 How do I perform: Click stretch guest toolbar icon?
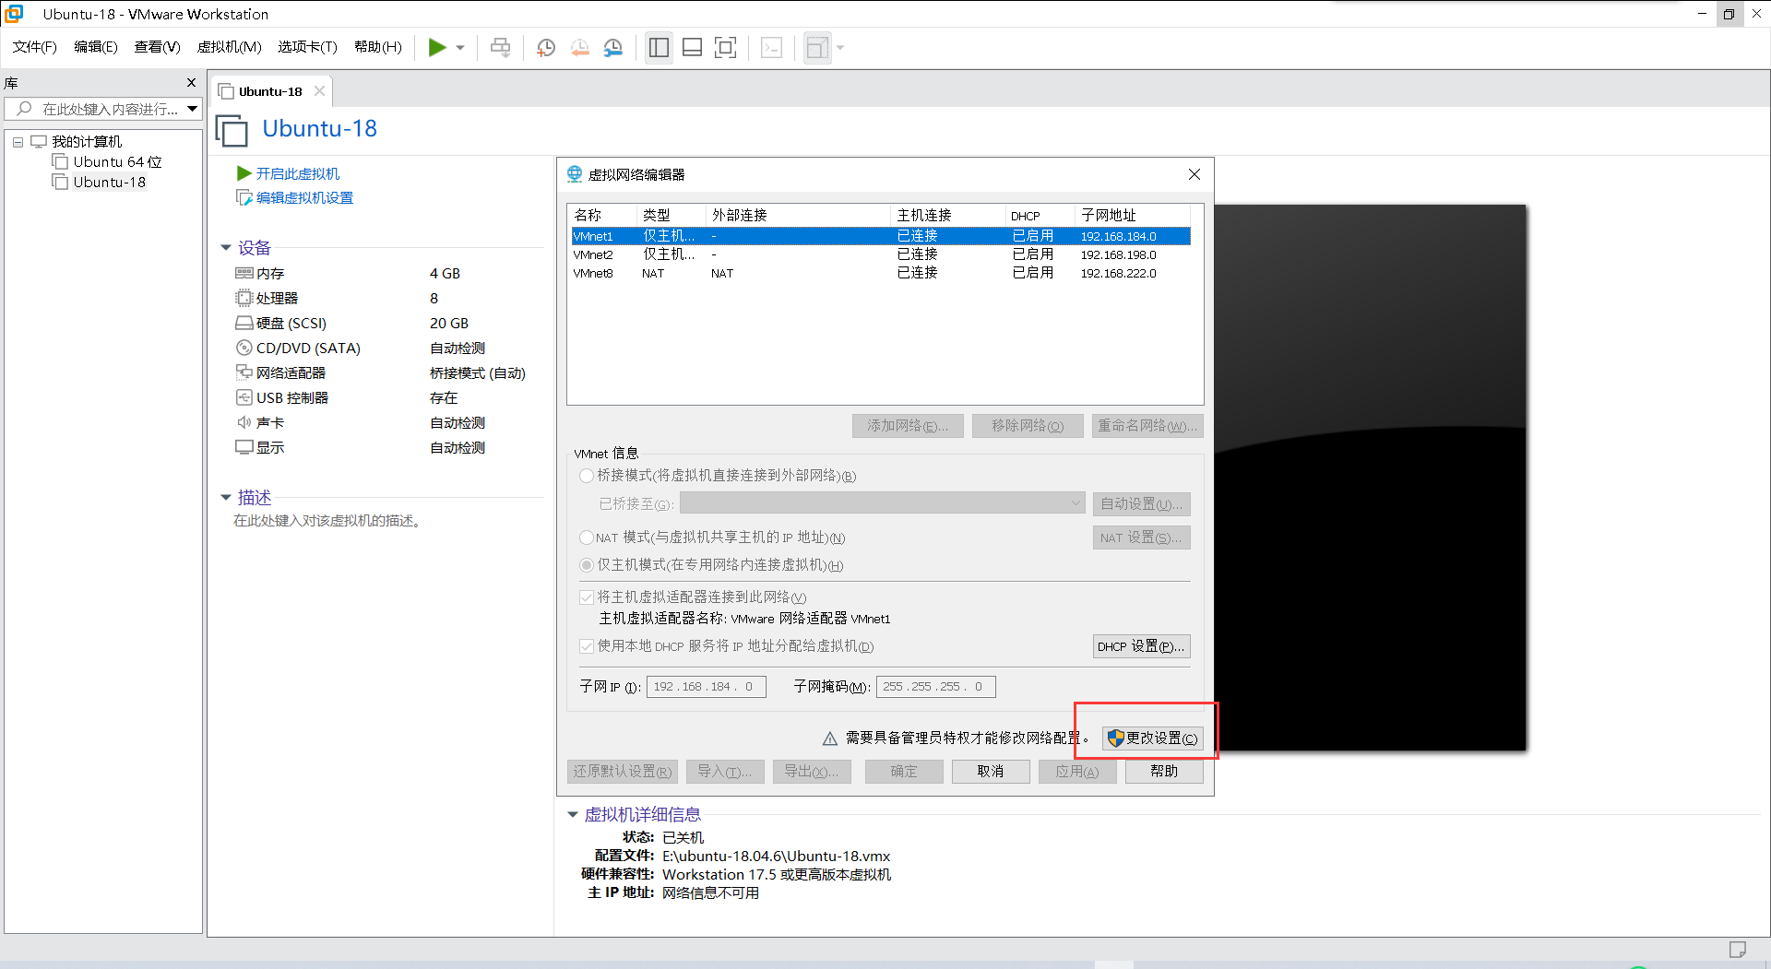click(817, 47)
